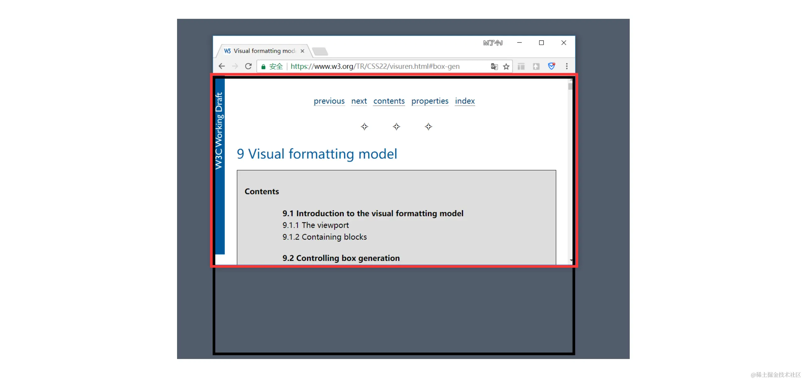Open a new tab button
The width and height of the screenshot is (803, 380).
pyautogui.click(x=320, y=51)
